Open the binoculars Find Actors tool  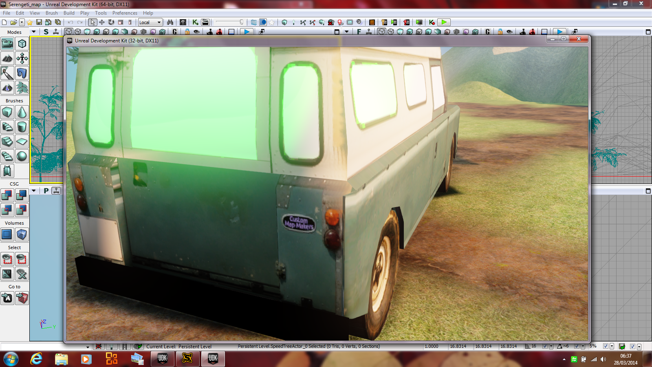pyautogui.click(x=170, y=22)
